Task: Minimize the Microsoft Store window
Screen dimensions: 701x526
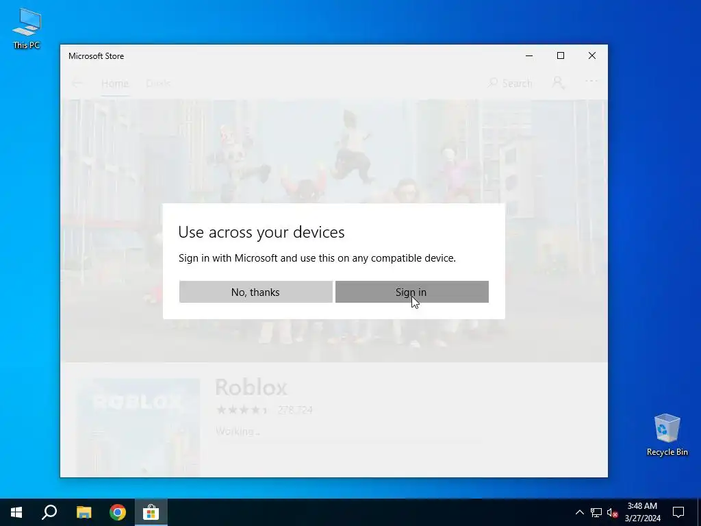Action: (529, 55)
